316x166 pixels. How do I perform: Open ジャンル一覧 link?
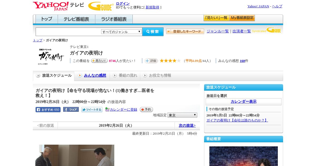pos(218,31)
